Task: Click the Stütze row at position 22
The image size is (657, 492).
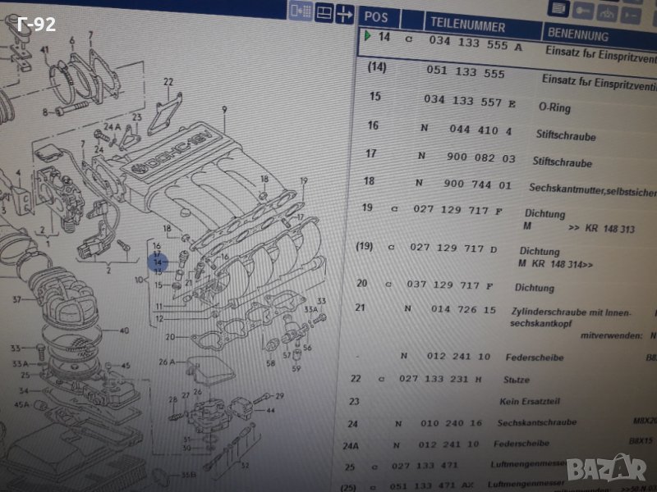Action: [x=460, y=380]
